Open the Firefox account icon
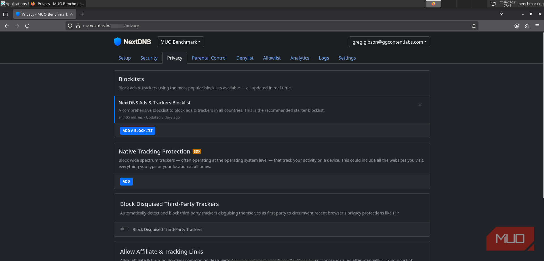 (517, 26)
